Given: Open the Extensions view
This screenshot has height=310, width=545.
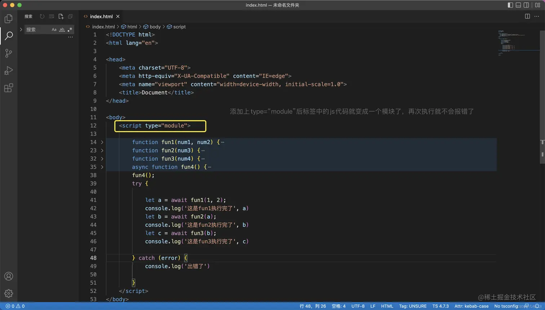Looking at the screenshot, I should point(9,88).
